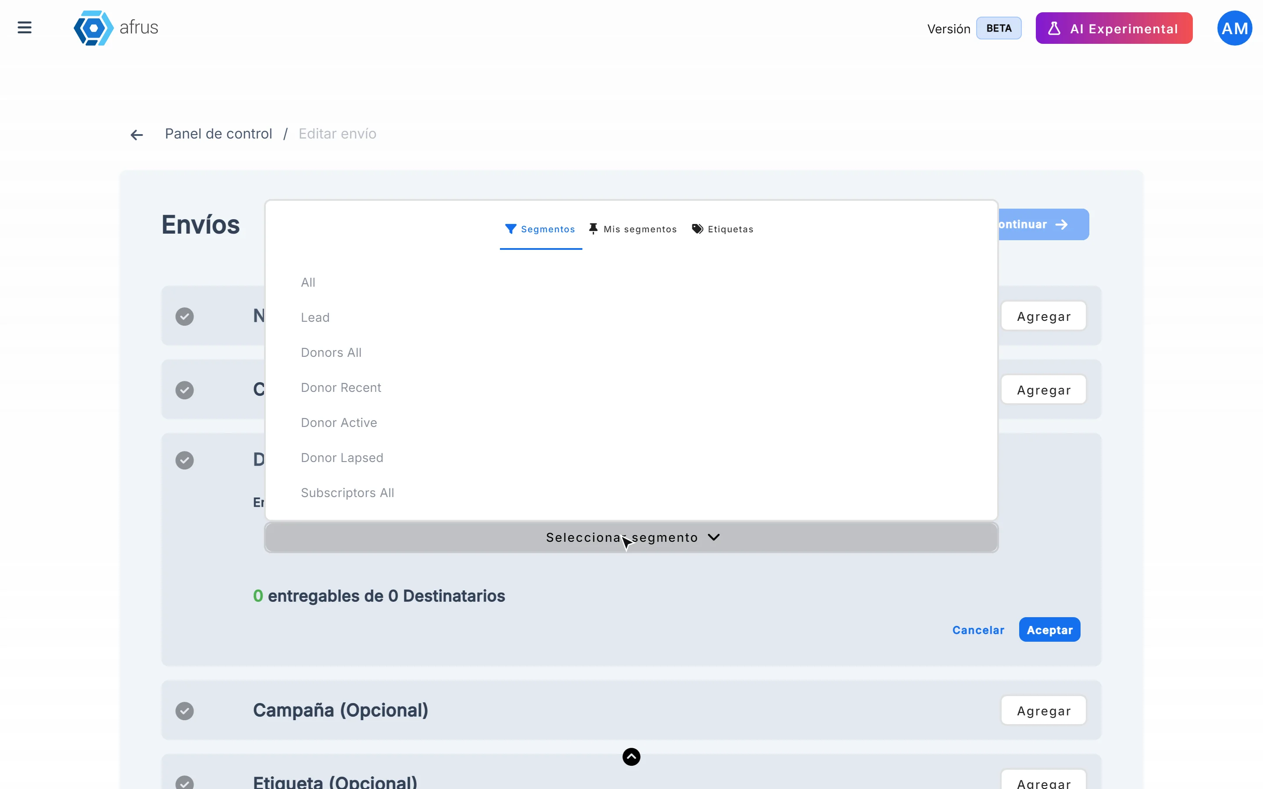Choose the Donor Lapsed segment
1263x789 pixels.
coord(342,457)
